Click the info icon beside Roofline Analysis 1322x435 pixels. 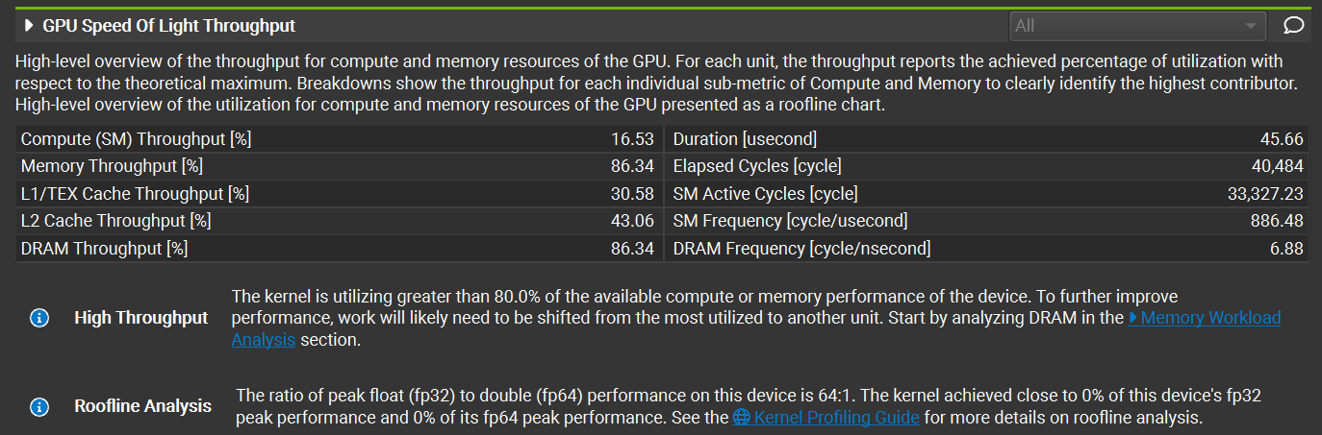click(x=39, y=406)
